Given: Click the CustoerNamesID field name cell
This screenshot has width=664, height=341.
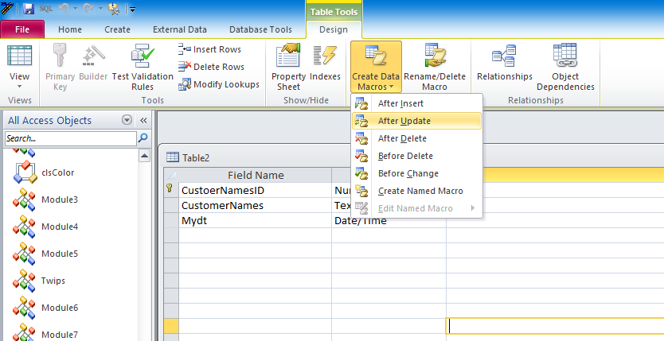Looking at the screenshot, I should pos(255,190).
